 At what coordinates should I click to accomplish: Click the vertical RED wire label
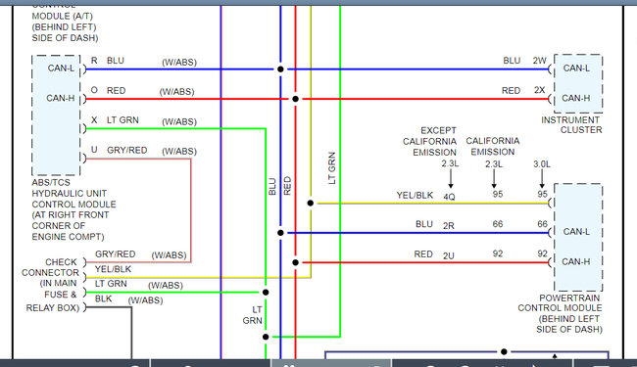coord(287,186)
